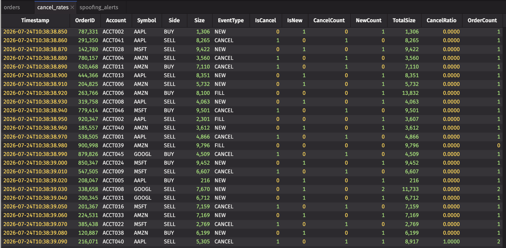Select account ACCT038 cell
Viewport: 506px width, 248px height.
pyautogui.click(x=116, y=233)
